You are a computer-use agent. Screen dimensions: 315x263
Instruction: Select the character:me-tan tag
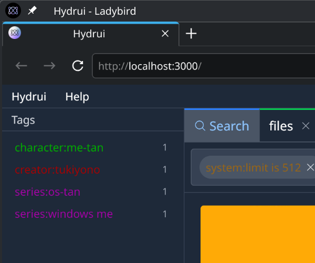[x=59, y=148]
